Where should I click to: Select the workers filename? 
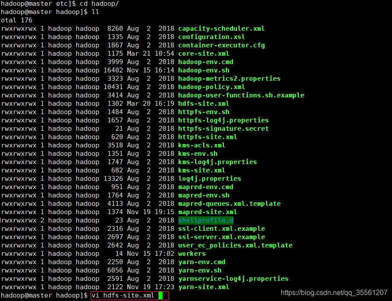[192, 254]
